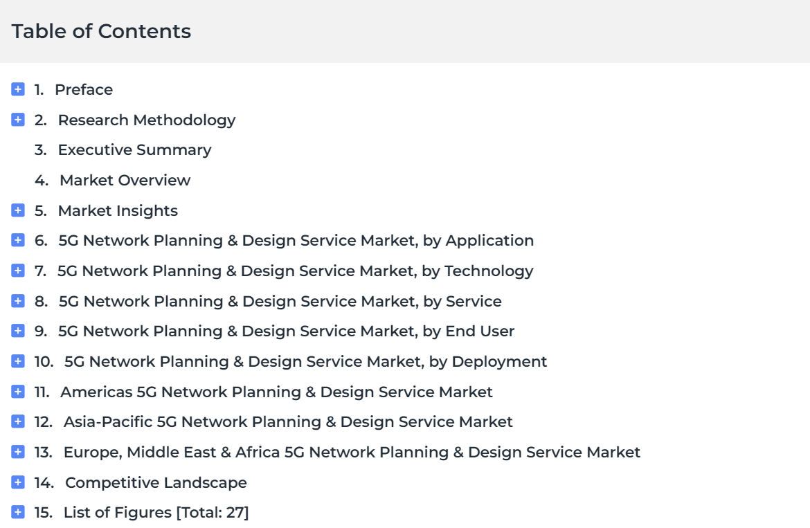Expand the by Deployment plus icon
This screenshot has width=810, height=528.
[18, 361]
